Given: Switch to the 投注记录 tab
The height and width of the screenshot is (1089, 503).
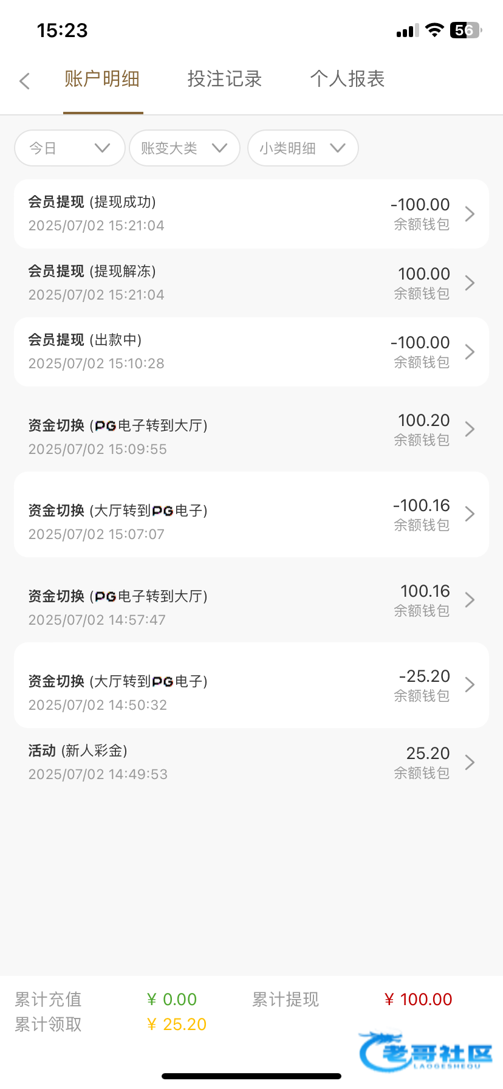Looking at the screenshot, I should [x=224, y=79].
